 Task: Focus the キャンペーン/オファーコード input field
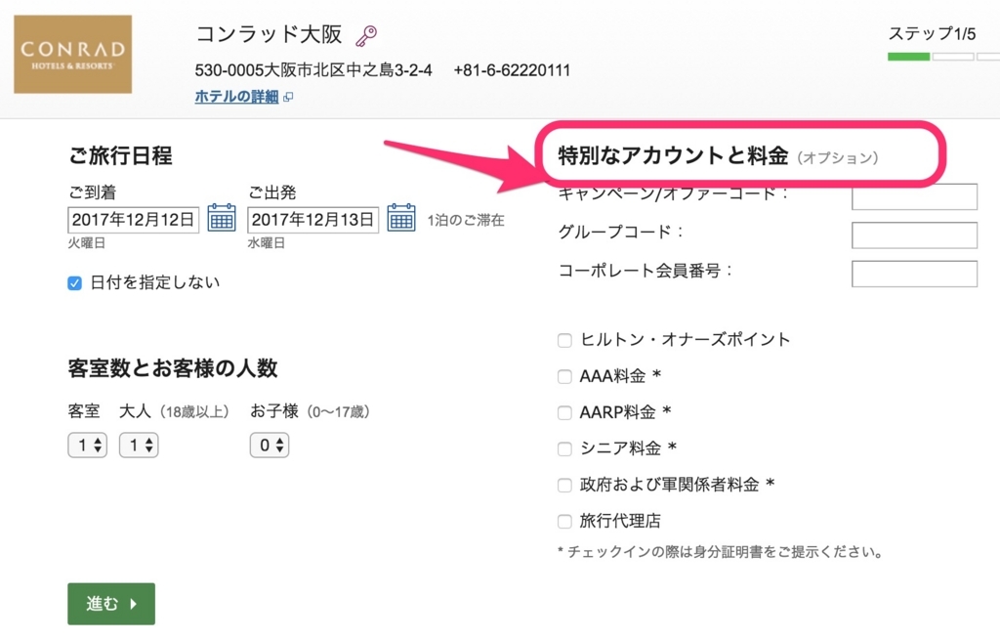tap(914, 196)
